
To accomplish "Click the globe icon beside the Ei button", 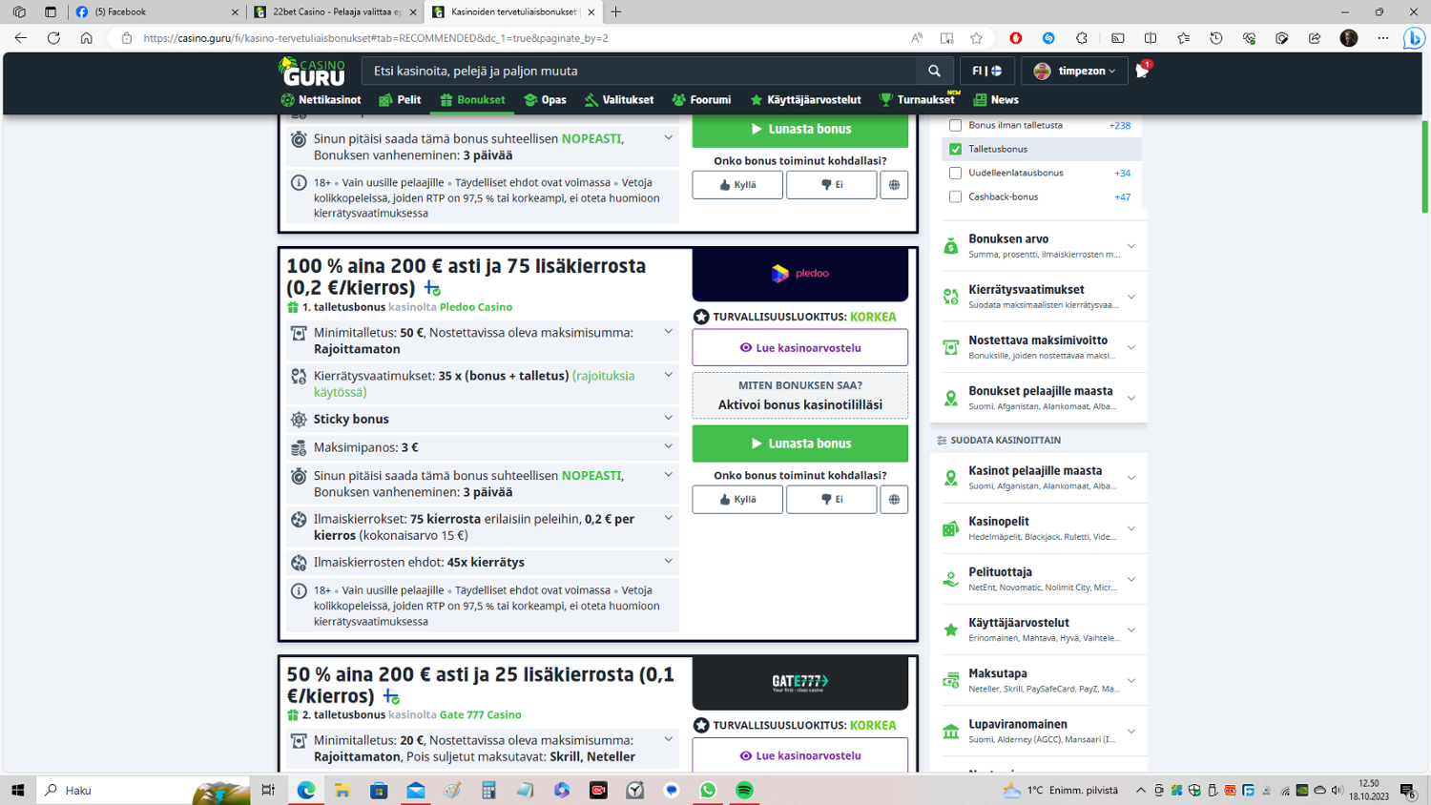I will coord(893,499).
